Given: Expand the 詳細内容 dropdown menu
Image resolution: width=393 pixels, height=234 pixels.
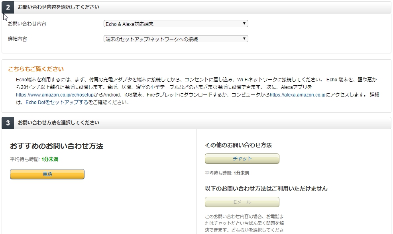Looking at the screenshot, I should tap(176, 39).
